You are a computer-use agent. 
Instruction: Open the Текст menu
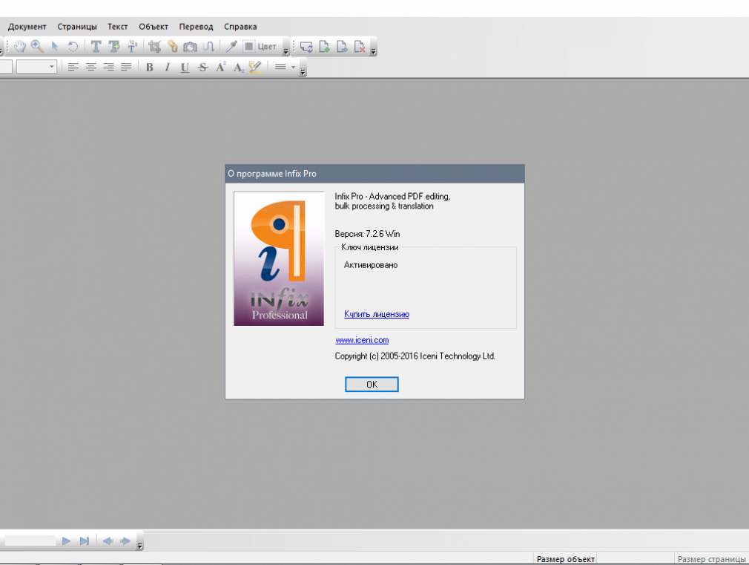(117, 27)
